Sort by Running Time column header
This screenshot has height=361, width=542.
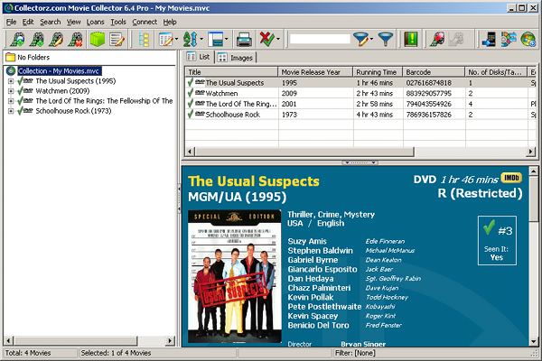tap(378, 72)
